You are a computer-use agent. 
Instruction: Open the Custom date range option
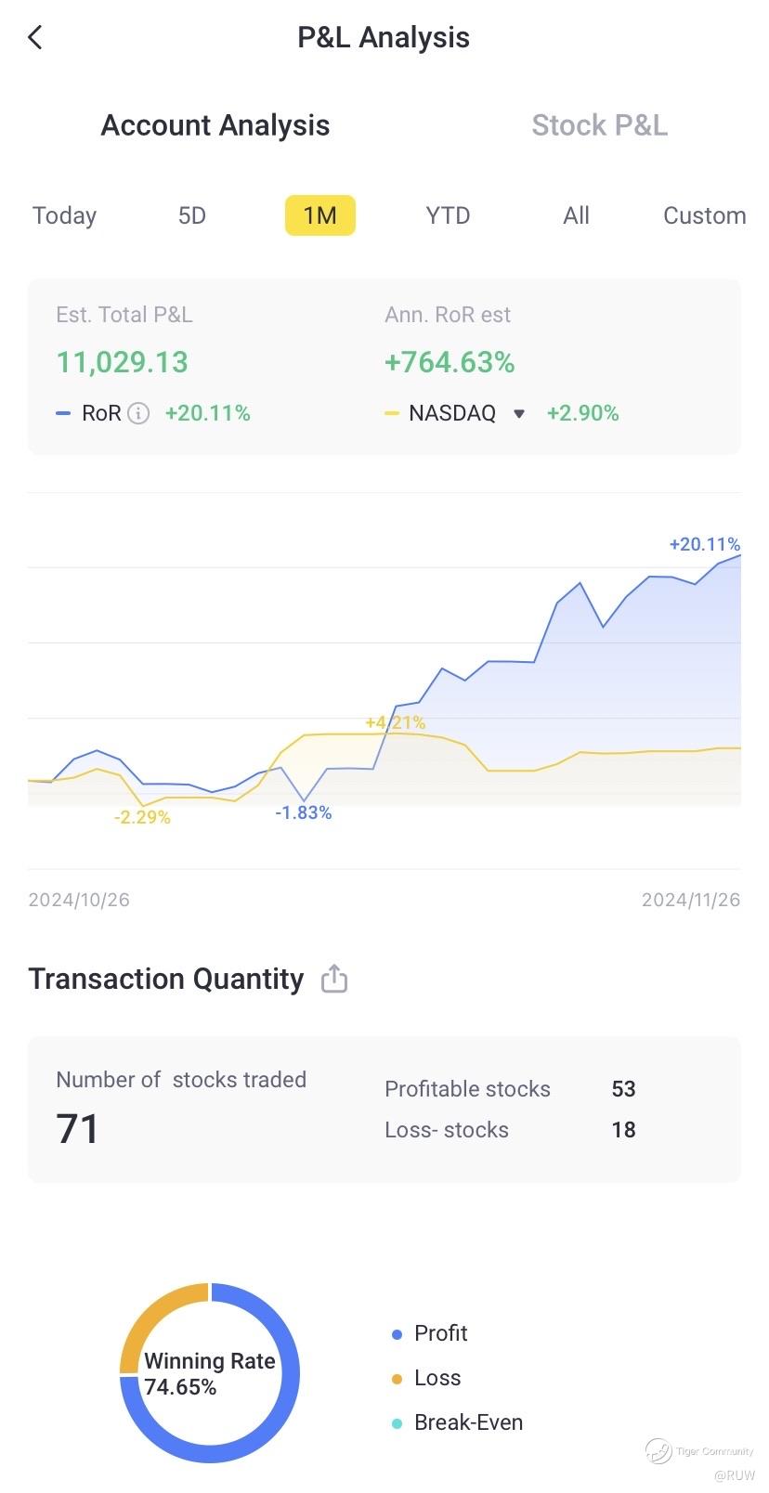pos(704,215)
